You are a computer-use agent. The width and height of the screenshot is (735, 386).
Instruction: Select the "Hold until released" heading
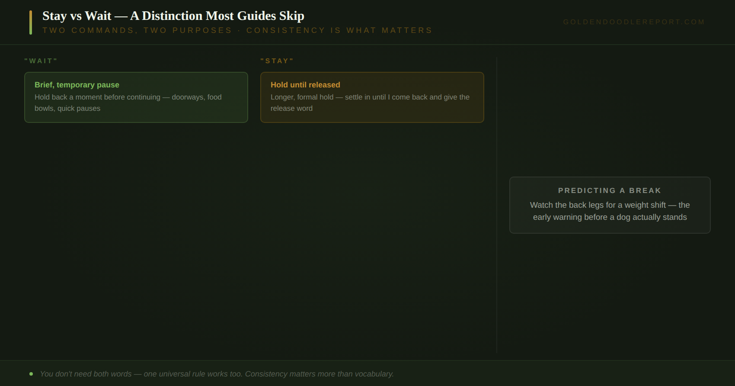click(305, 85)
